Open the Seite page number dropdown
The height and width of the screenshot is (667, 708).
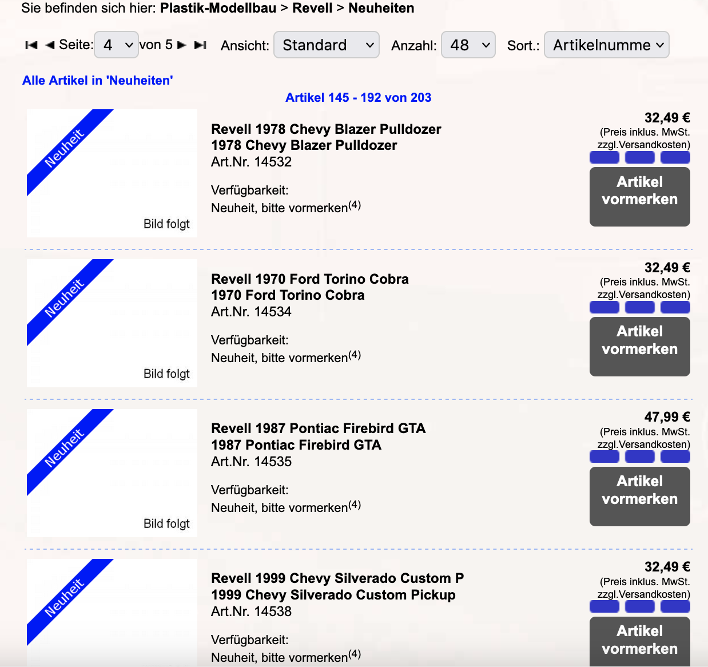point(116,45)
